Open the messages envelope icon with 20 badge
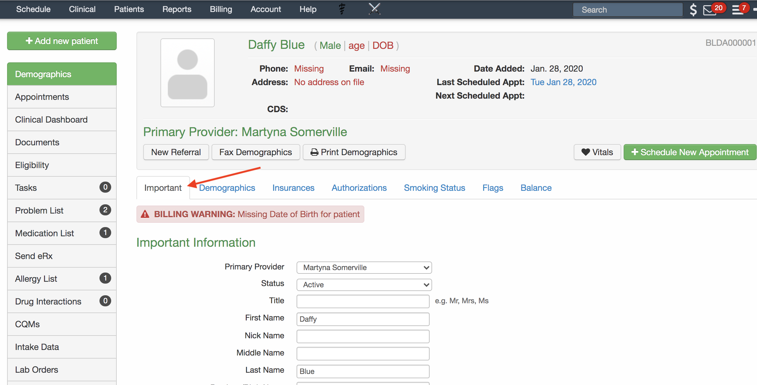The image size is (757, 385). pos(710,10)
